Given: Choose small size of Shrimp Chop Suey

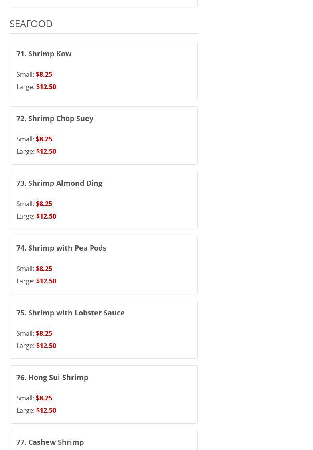Looking at the screenshot, I should pos(44,139).
